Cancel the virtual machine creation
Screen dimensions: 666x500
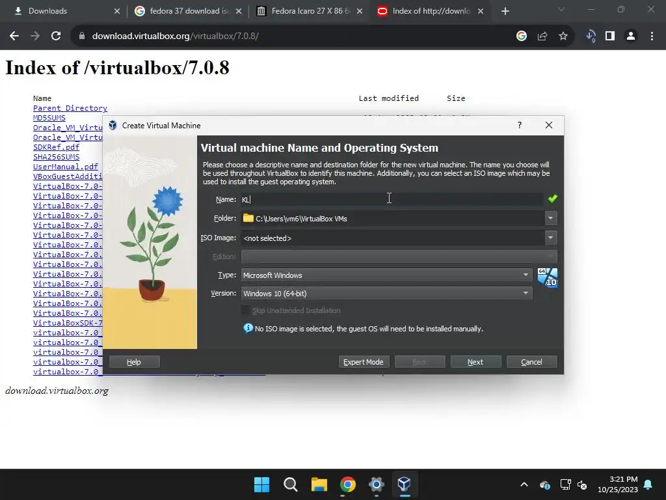(532, 362)
